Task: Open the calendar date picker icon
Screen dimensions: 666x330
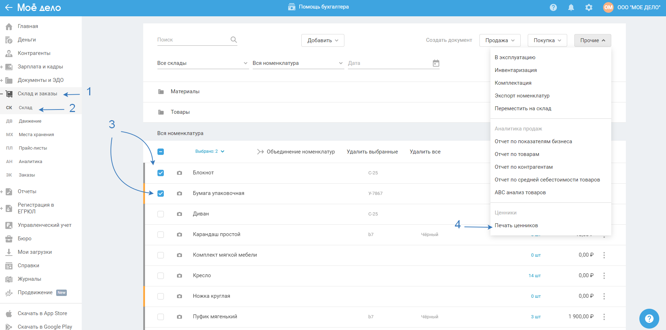Action: click(436, 63)
